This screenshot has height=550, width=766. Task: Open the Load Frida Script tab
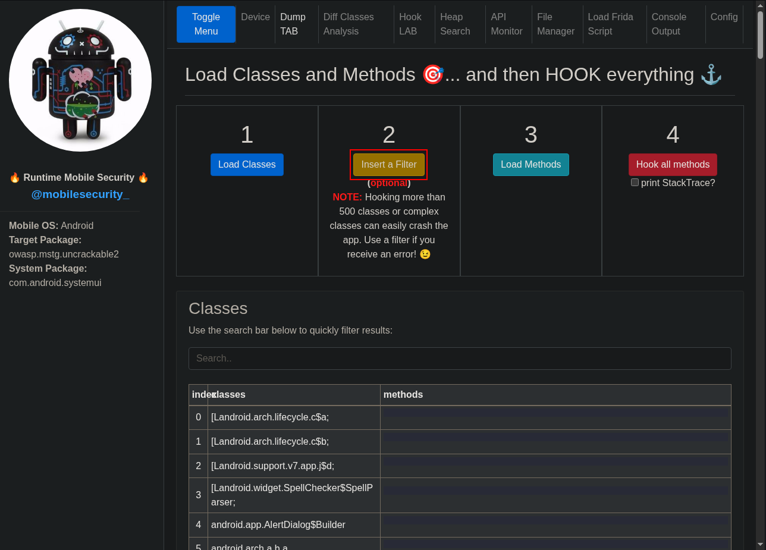point(610,24)
